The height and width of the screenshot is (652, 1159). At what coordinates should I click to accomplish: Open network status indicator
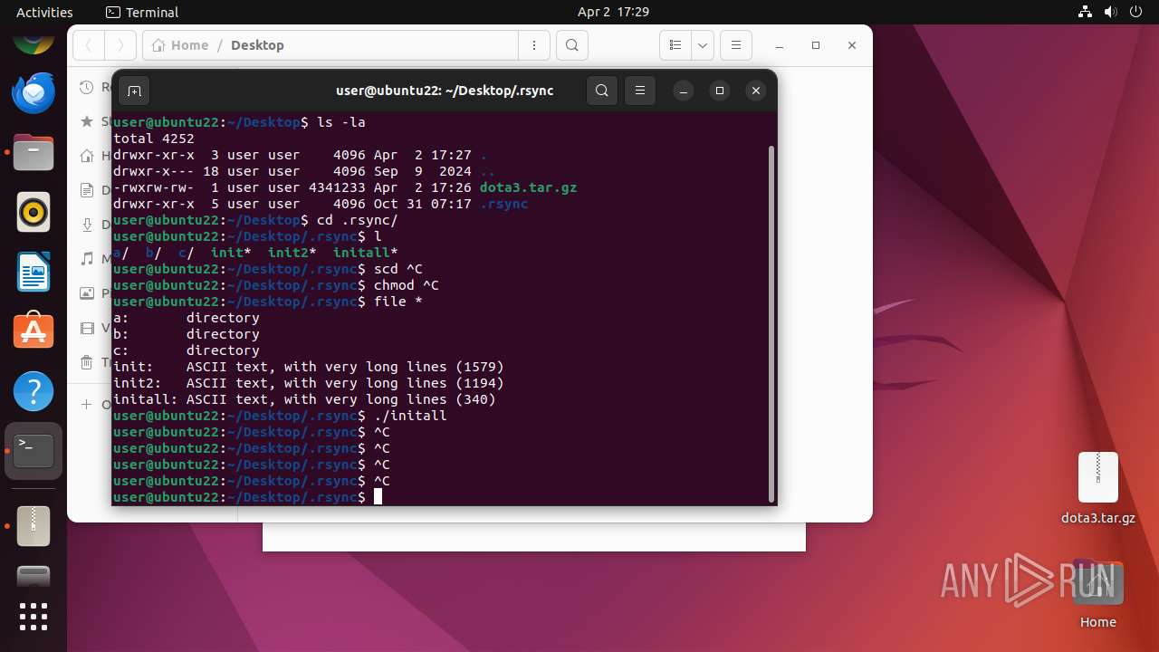coord(1086,12)
